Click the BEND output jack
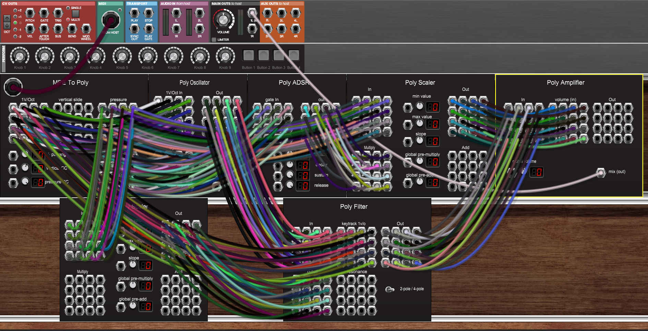This screenshot has height=331, width=648. [x=72, y=29]
